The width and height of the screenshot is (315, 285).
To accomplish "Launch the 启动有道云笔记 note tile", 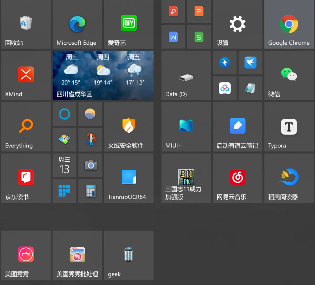I will (238, 127).
